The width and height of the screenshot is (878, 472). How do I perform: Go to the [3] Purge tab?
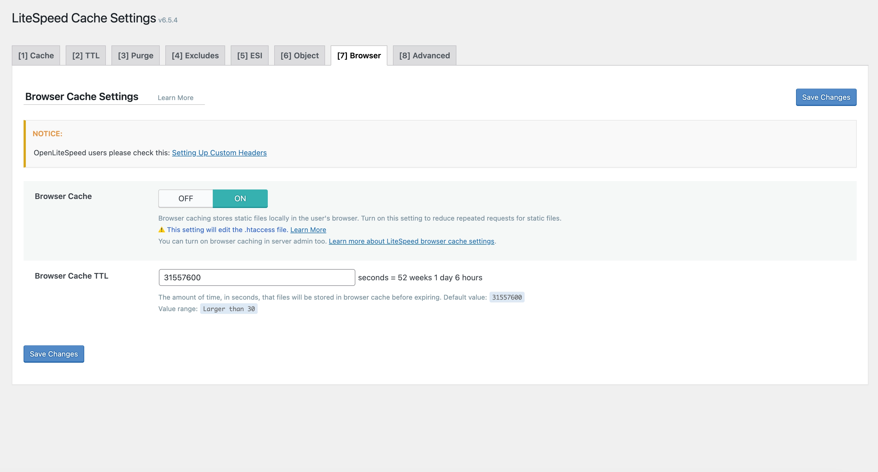tap(136, 55)
